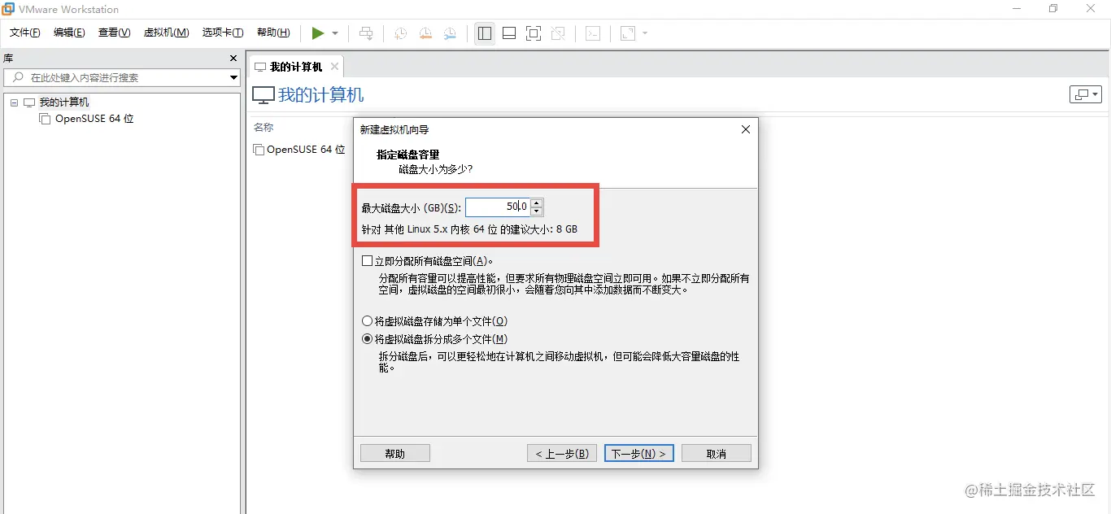Open the 选项卡(T) menu
The image size is (1111, 514).
click(x=223, y=33)
